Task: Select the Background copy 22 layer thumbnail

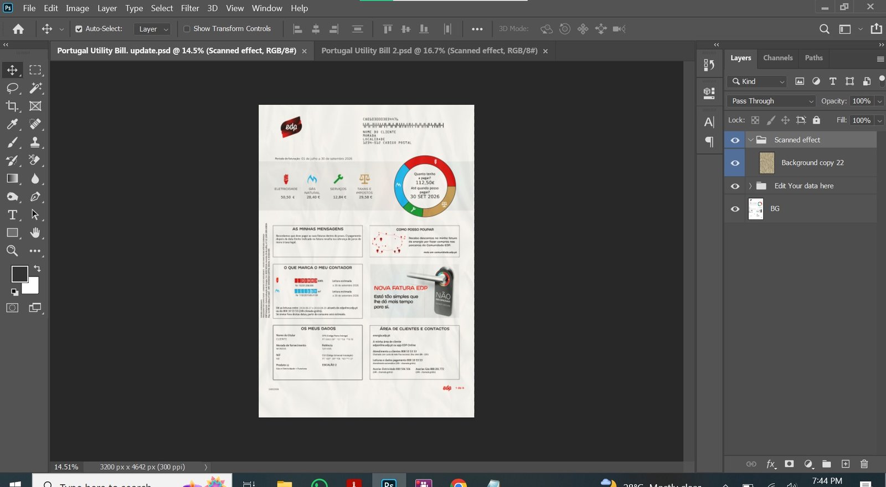Action: tap(766, 163)
